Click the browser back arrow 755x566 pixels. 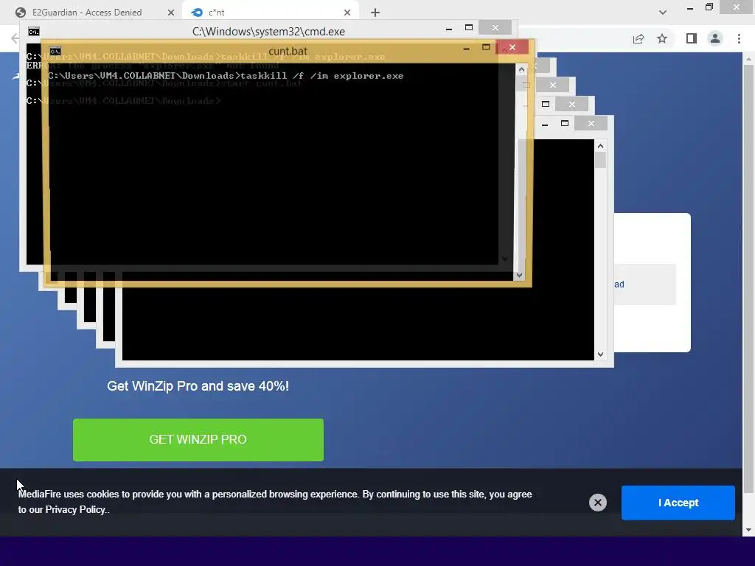click(x=15, y=38)
